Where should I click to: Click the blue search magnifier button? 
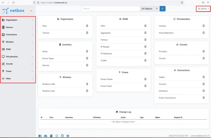tap(163, 9)
